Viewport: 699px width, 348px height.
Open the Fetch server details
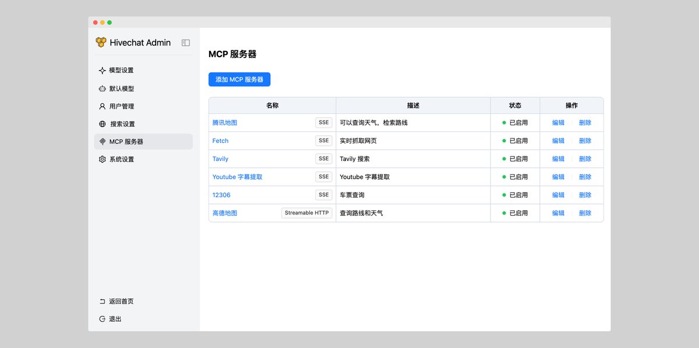point(220,140)
